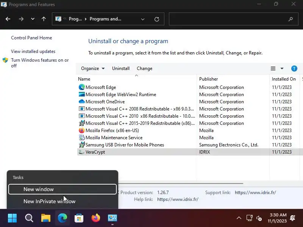Sort by the Installed On column
This screenshot has height=227, width=303.
click(x=284, y=79)
